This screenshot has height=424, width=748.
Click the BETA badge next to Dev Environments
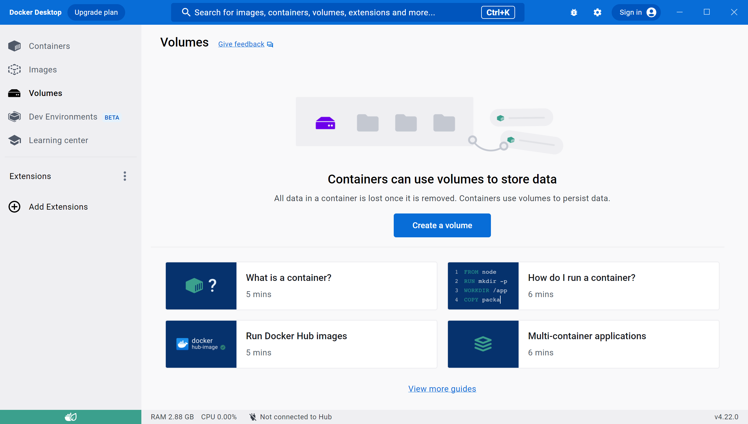point(112,117)
